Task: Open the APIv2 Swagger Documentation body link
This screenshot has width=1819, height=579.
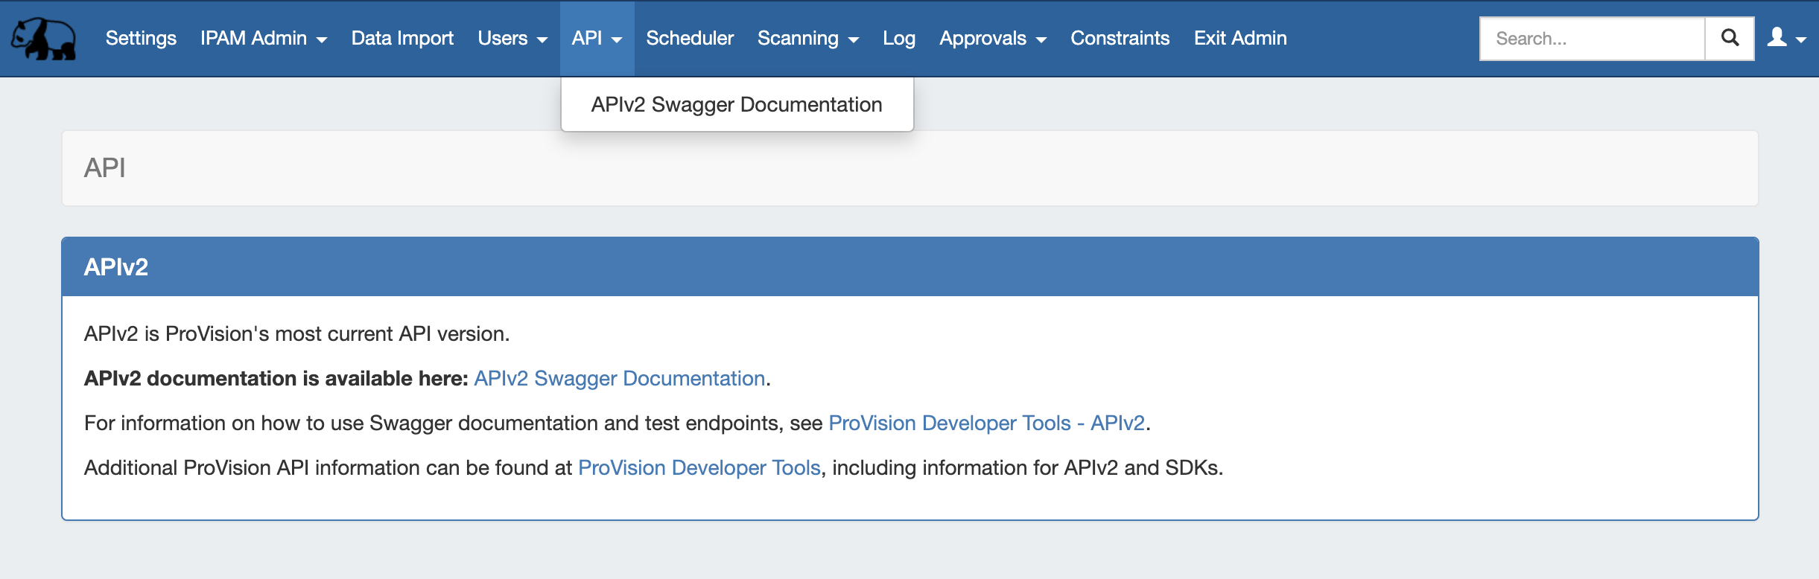Action: point(619,379)
